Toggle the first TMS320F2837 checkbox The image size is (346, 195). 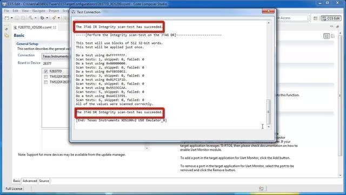(x=45, y=77)
